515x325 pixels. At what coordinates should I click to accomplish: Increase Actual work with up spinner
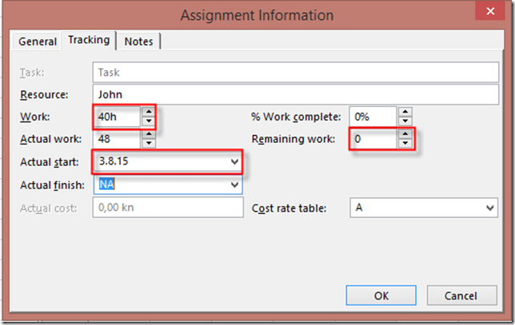pyautogui.click(x=148, y=135)
